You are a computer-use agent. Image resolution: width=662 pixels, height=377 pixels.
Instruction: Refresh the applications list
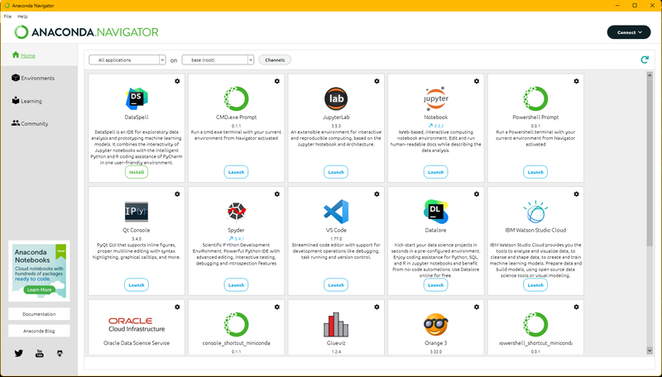coord(645,60)
